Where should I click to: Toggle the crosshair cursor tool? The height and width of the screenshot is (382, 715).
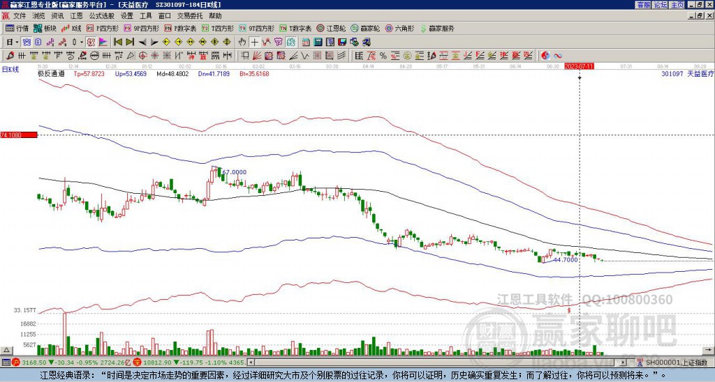click(x=254, y=42)
